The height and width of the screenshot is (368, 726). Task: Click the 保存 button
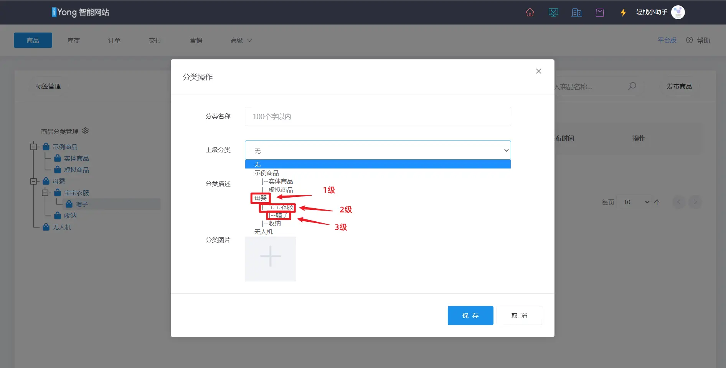tap(470, 316)
